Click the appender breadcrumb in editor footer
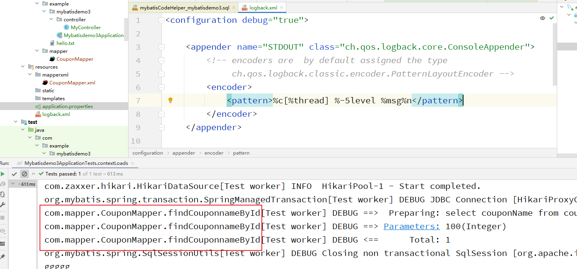This screenshot has height=269, width=577. 184,153
